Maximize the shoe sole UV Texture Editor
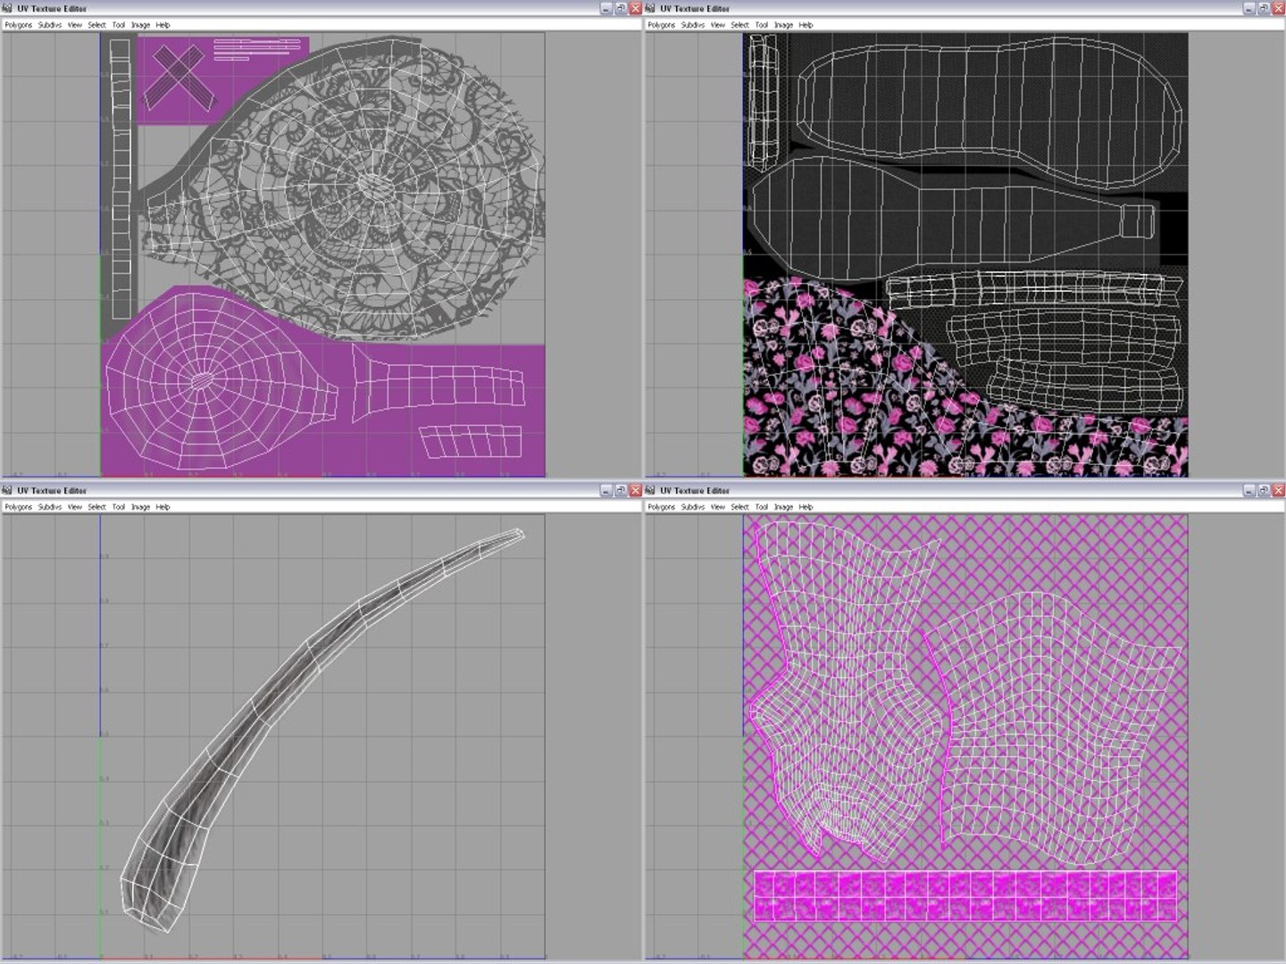Screen dimensions: 1286x964 point(1264,8)
